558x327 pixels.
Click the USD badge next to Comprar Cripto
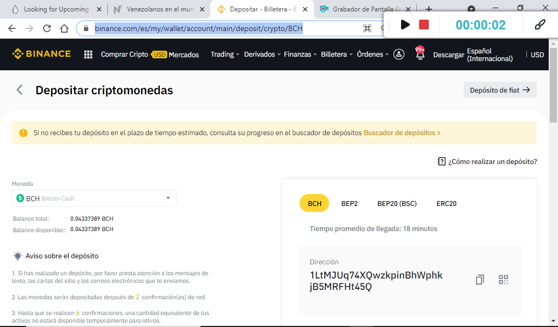[x=159, y=55]
